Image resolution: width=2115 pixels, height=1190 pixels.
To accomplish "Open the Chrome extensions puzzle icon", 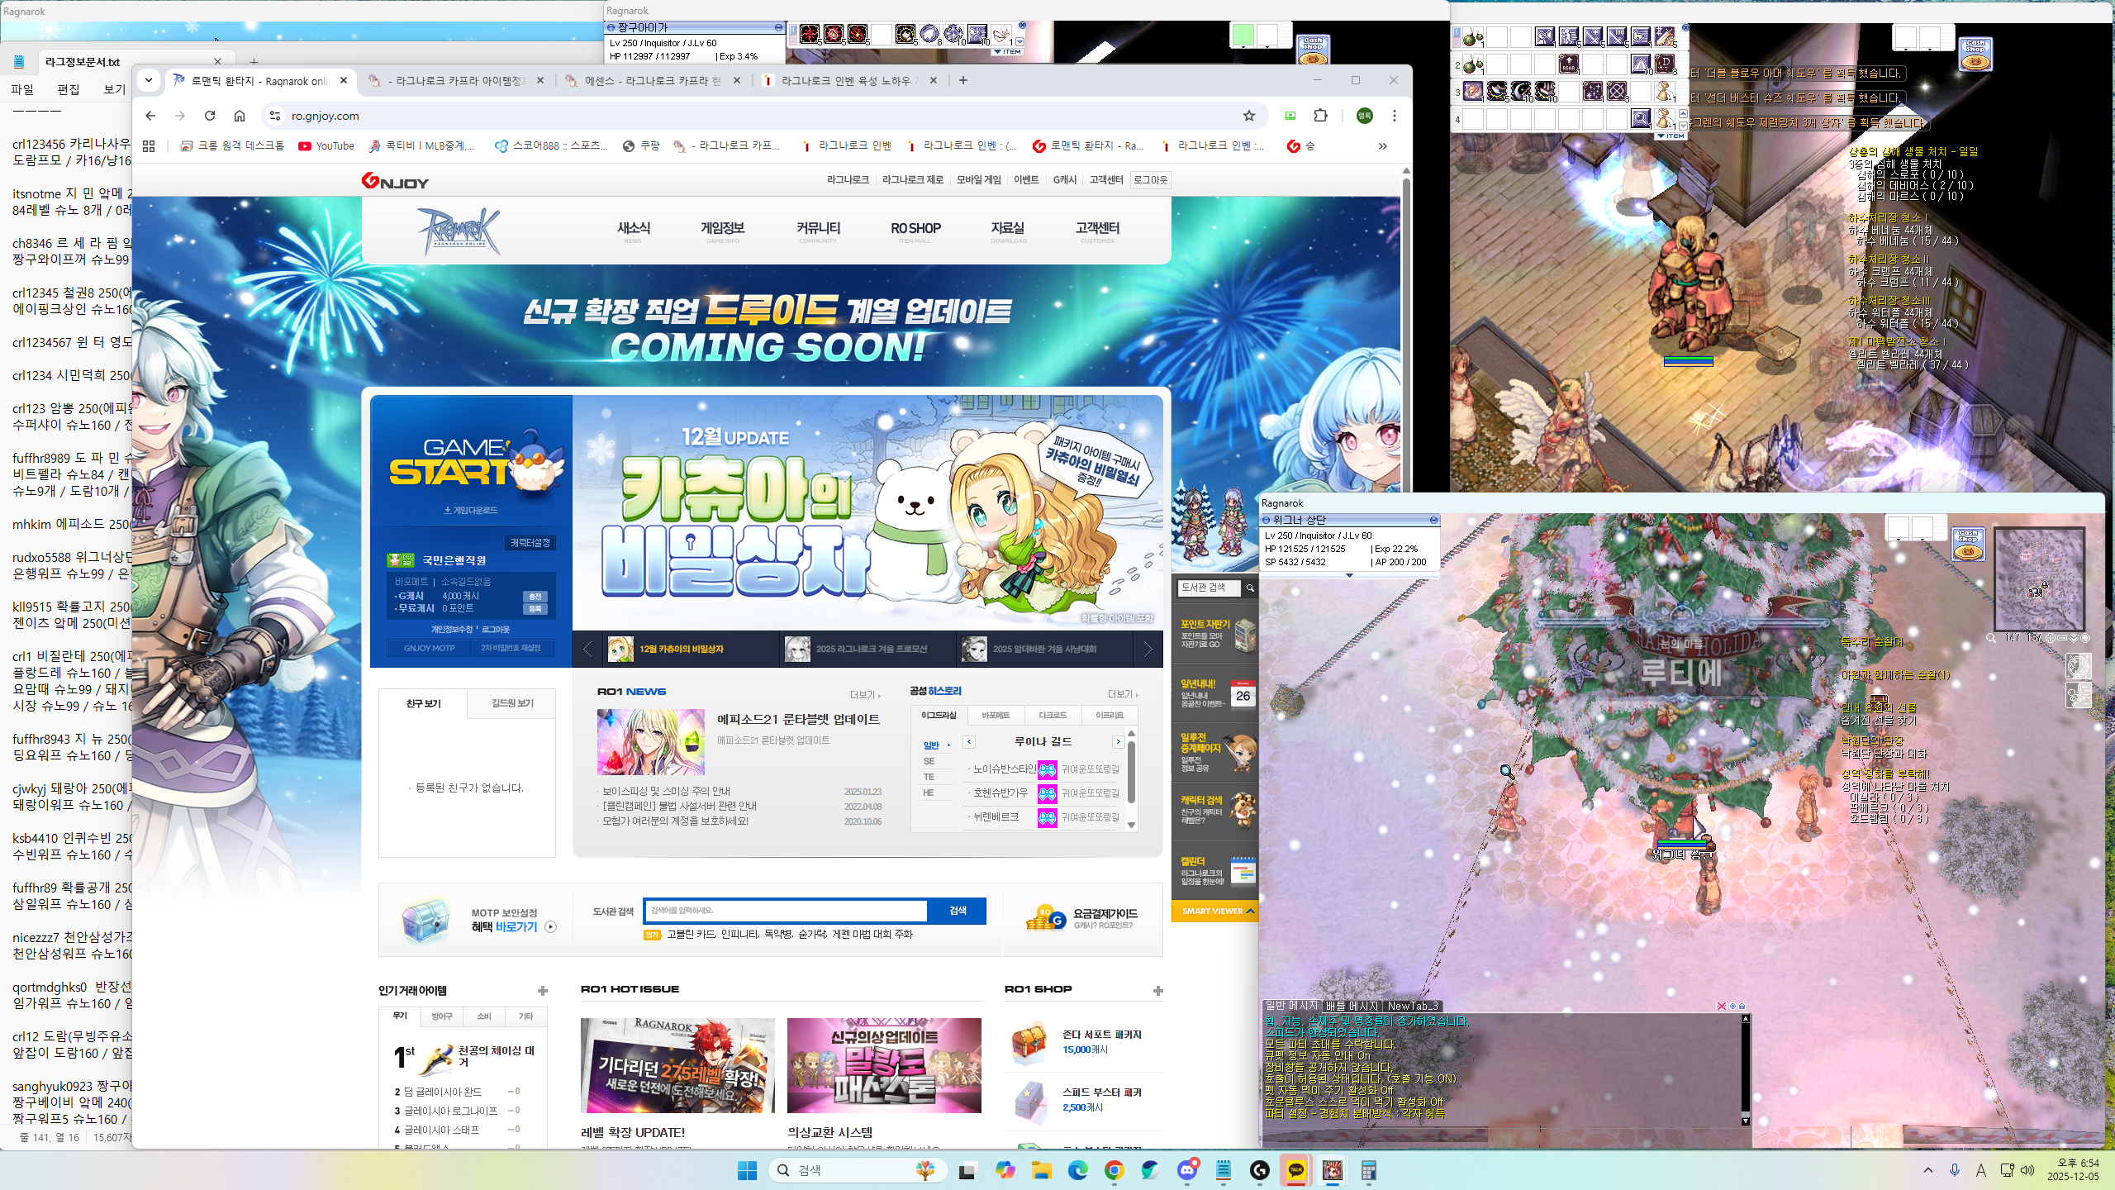I will (x=1320, y=116).
